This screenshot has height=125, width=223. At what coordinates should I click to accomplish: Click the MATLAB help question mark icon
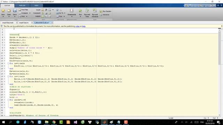pos(215,6)
